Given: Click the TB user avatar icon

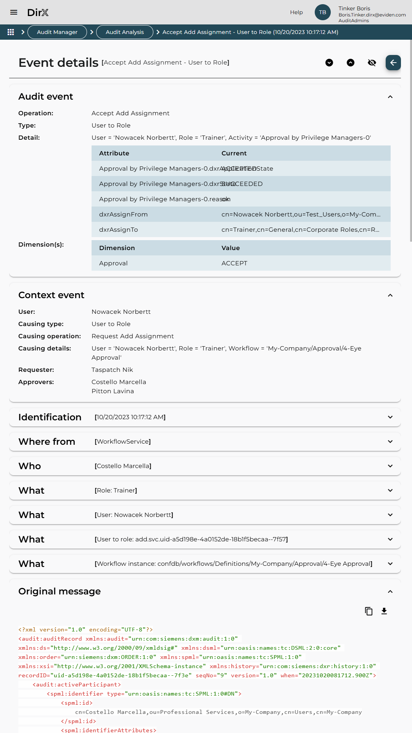Looking at the screenshot, I should (x=322, y=12).
